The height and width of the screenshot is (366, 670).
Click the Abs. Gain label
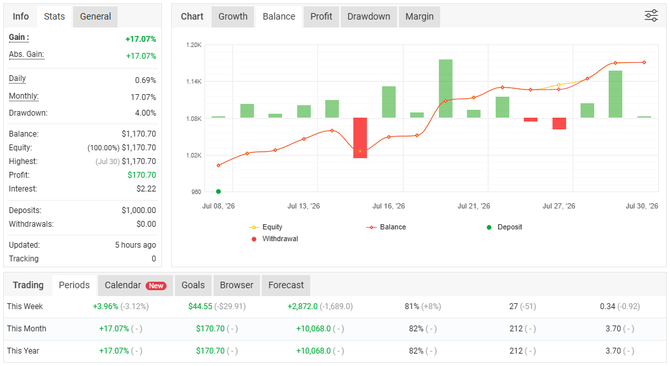[27, 54]
